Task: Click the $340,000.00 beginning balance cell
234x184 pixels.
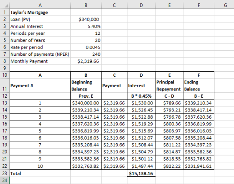Action: click(x=86, y=103)
